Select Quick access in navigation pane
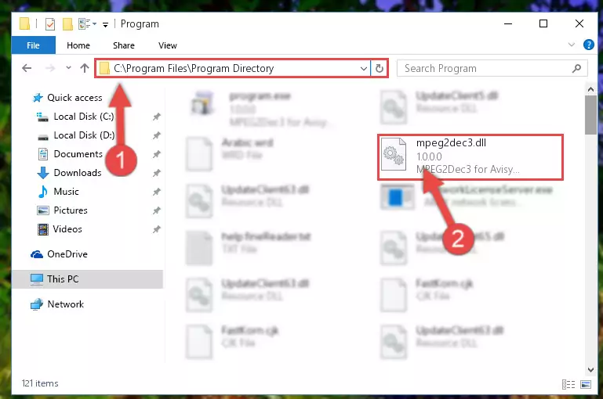Screen dimensions: 603x399 [67, 98]
